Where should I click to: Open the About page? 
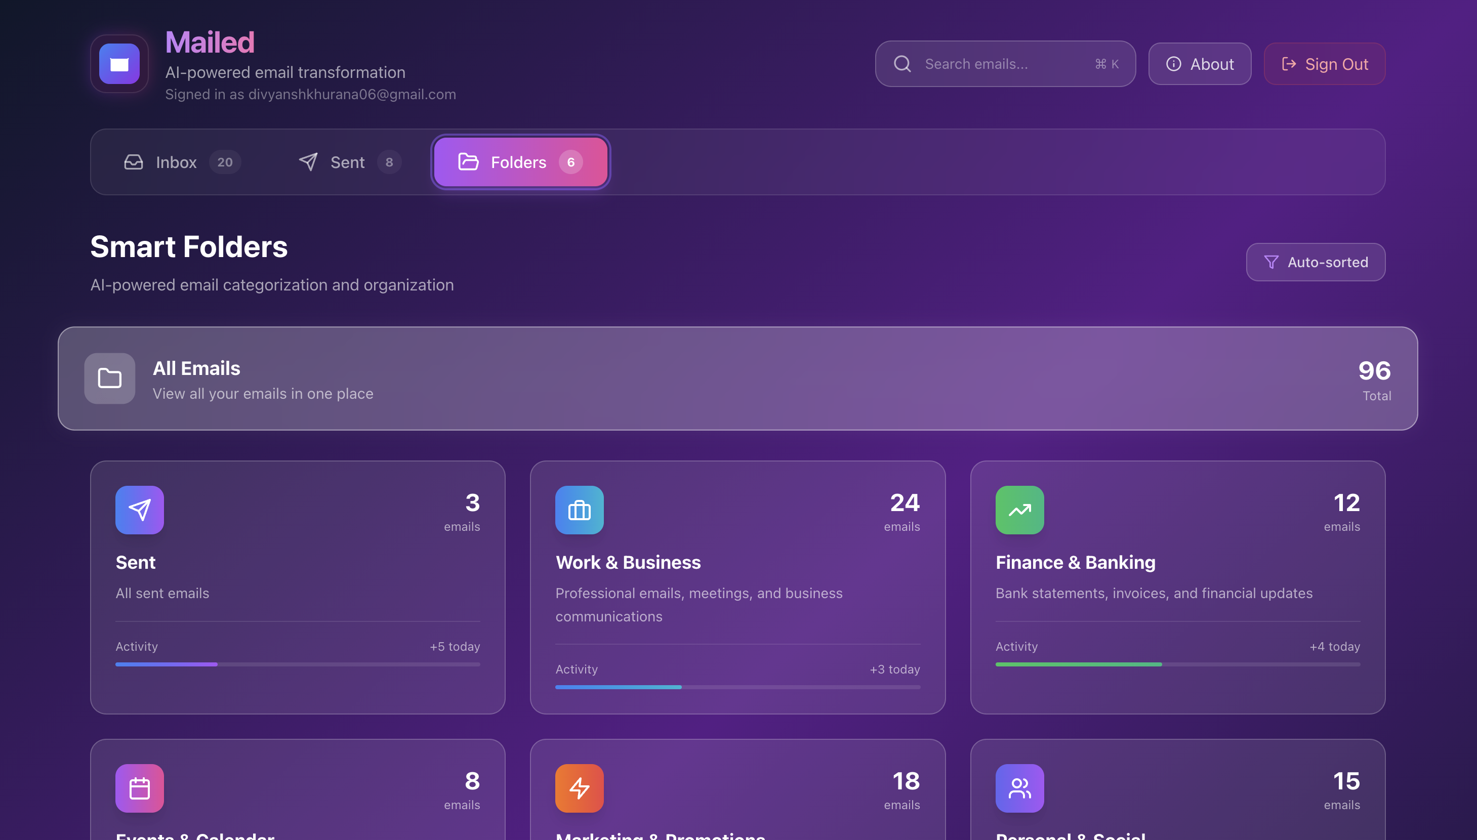(1200, 64)
